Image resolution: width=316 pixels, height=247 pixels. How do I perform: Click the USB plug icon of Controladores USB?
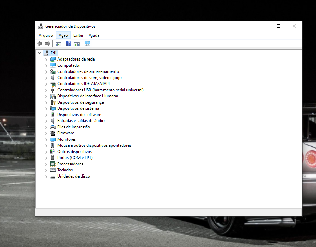(x=53, y=90)
